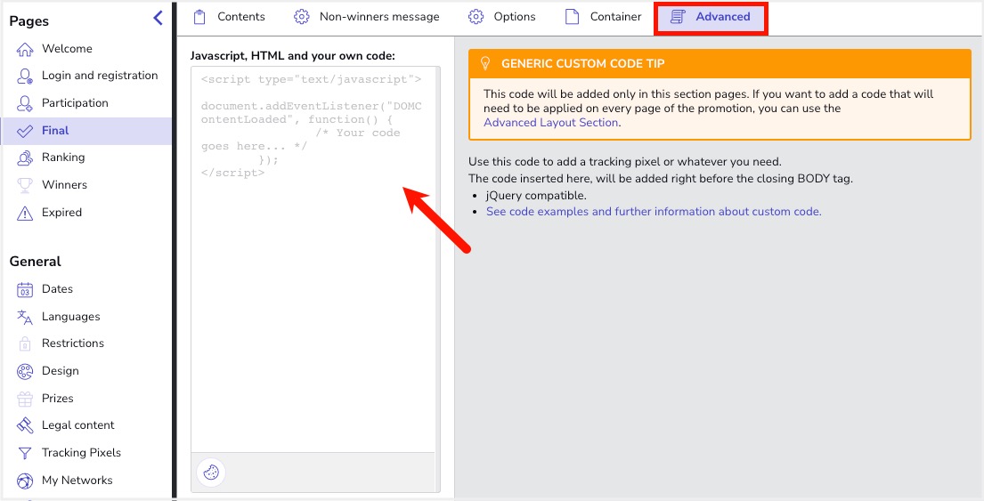
Task: Click the 'Javascript, HTML and your own code:' label
Action: pos(292,56)
